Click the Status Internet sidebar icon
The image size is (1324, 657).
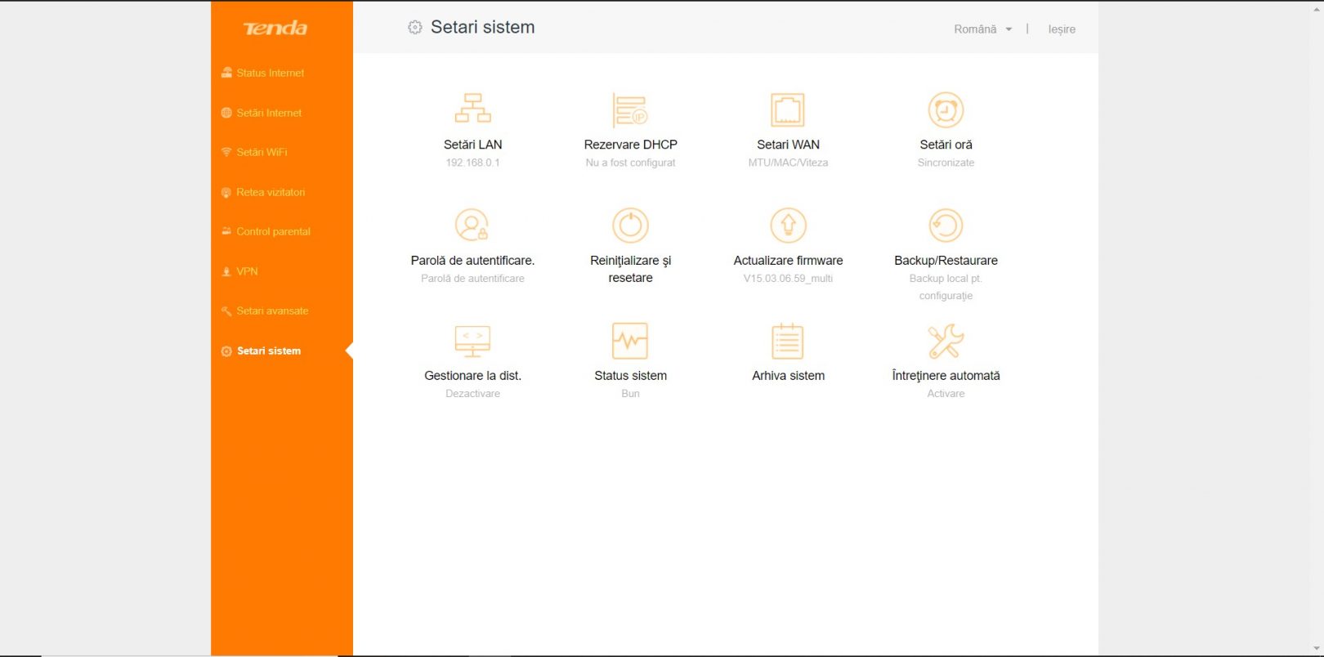(226, 73)
